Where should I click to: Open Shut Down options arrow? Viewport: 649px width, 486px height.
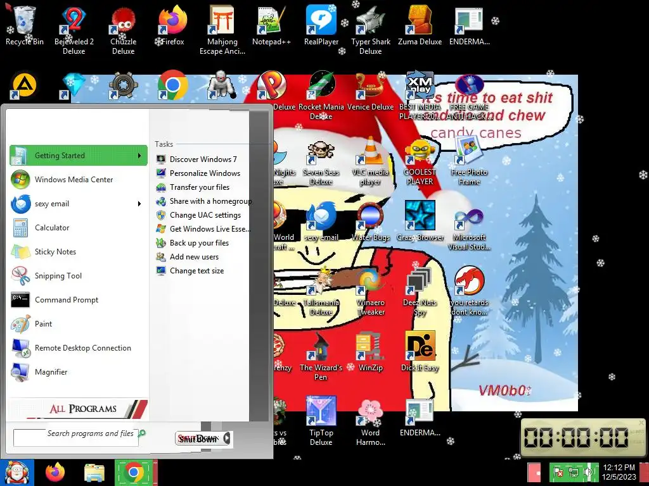tap(227, 439)
